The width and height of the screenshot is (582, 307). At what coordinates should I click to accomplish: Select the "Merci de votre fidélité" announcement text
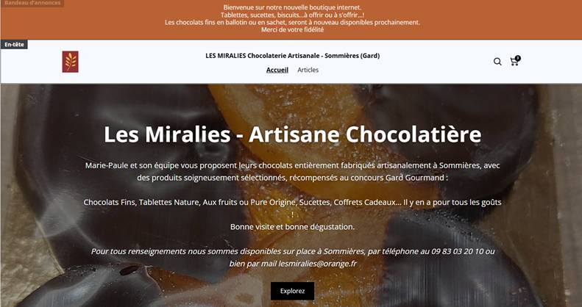293,29
